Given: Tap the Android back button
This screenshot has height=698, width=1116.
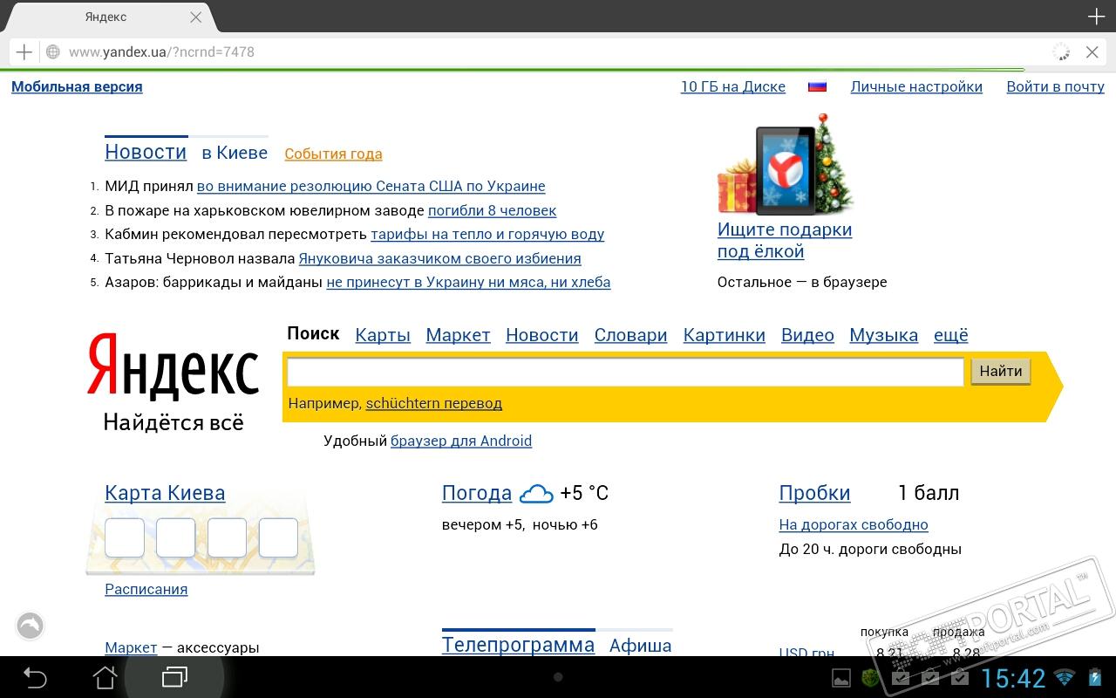Looking at the screenshot, I should pyautogui.click(x=35, y=677).
